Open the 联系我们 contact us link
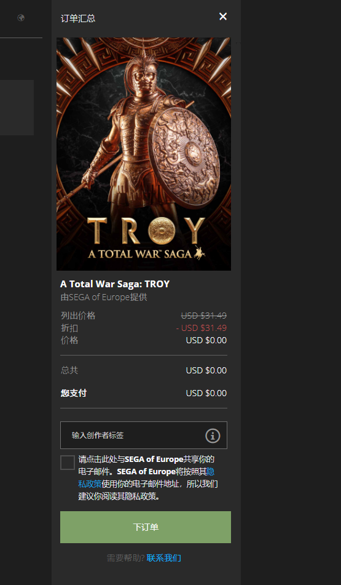341x585 pixels. pyautogui.click(x=163, y=558)
